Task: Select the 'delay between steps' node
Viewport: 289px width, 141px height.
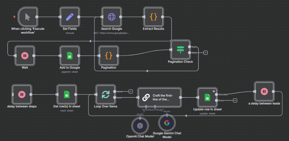Action: [x=21, y=95]
